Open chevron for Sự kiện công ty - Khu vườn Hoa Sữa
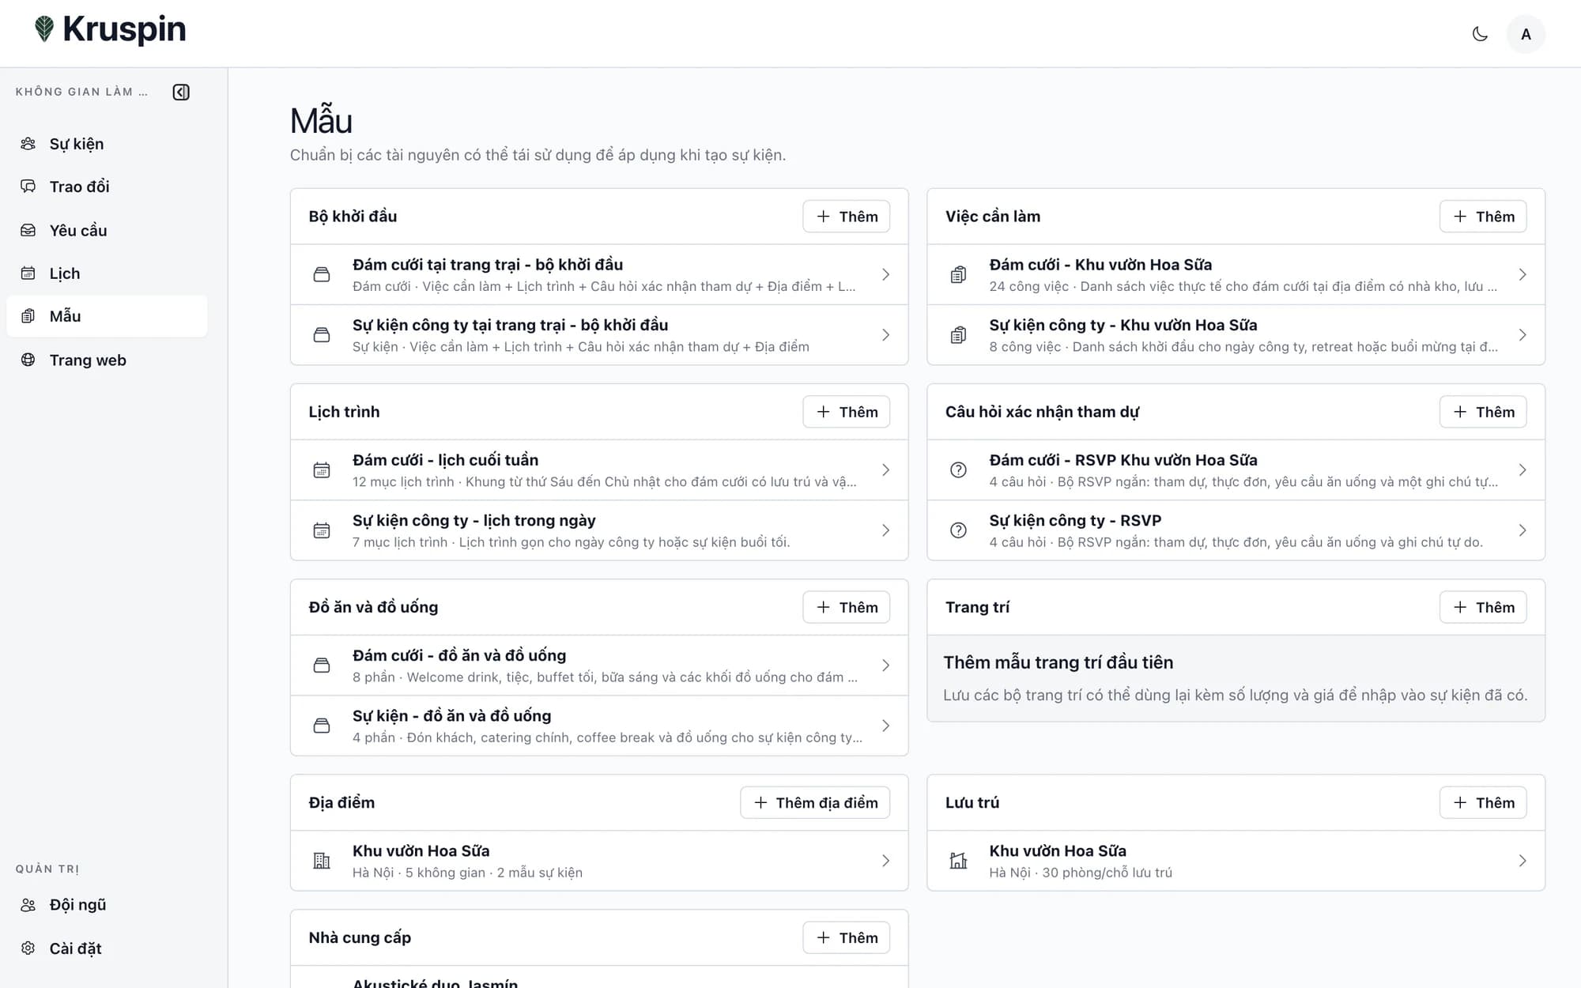 [1523, 335]
